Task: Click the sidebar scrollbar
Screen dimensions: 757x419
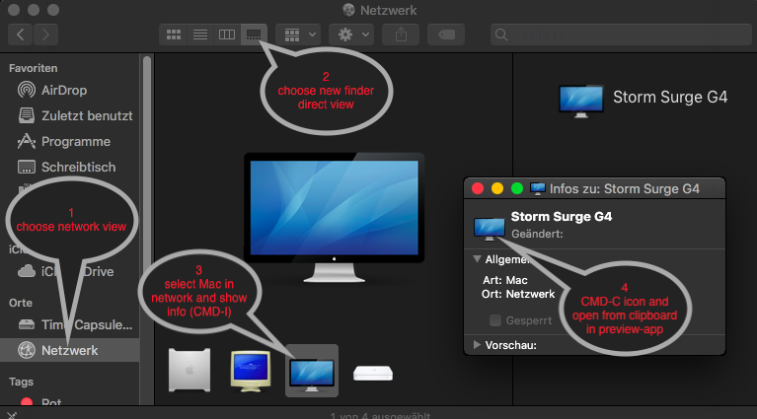Action: click(x=147, y=229)
